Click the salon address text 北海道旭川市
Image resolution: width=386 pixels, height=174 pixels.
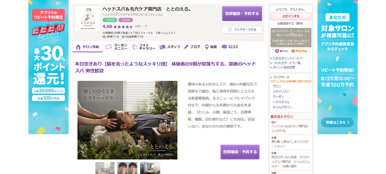click(x=139, y=33)
